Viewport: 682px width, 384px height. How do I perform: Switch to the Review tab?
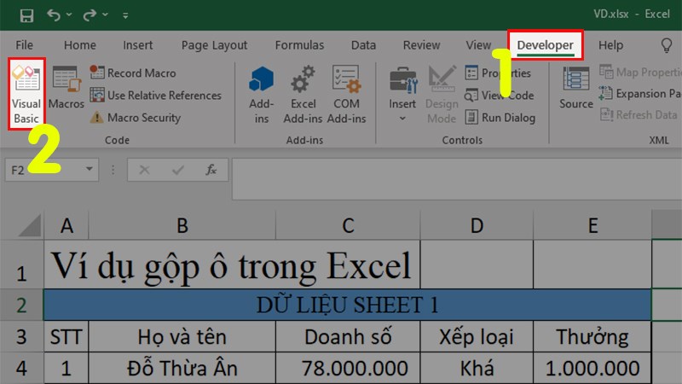421,45
